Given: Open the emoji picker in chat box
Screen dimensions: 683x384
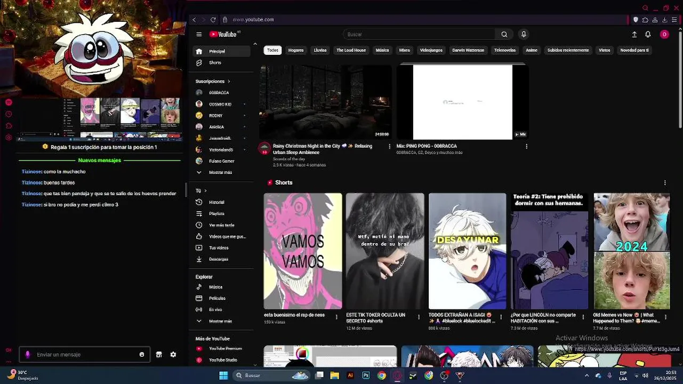Looking at the screenshot, I should click(142, 355).
